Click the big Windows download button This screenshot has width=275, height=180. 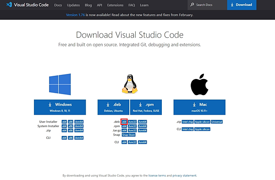(x=60, y=107)
